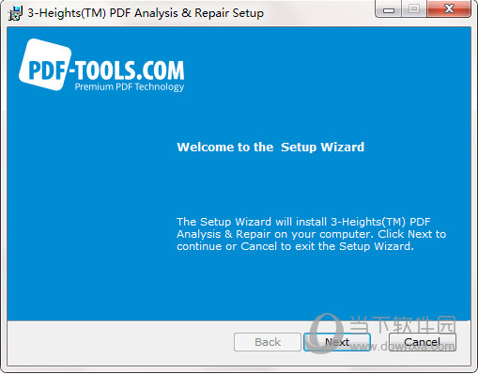Screen dimensions: 478x374
Task: Click the disabled maximize button
Action: (x=414, y=8)
